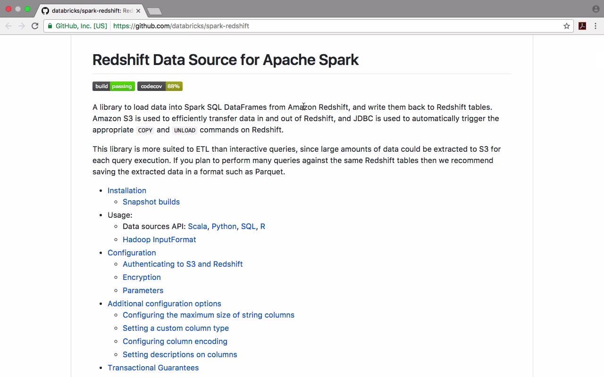
Task: Open the Adobe Acrobat extension icon
Action: click(x=582, y=26)
